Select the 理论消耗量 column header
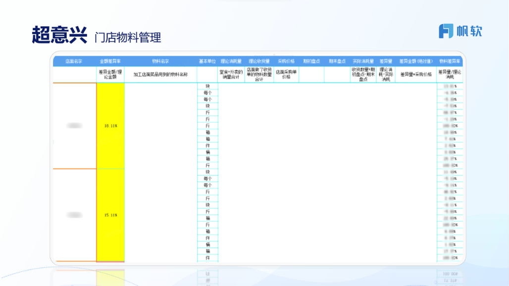The height and width of the screenshot is (286, 509). coord(231,61)
